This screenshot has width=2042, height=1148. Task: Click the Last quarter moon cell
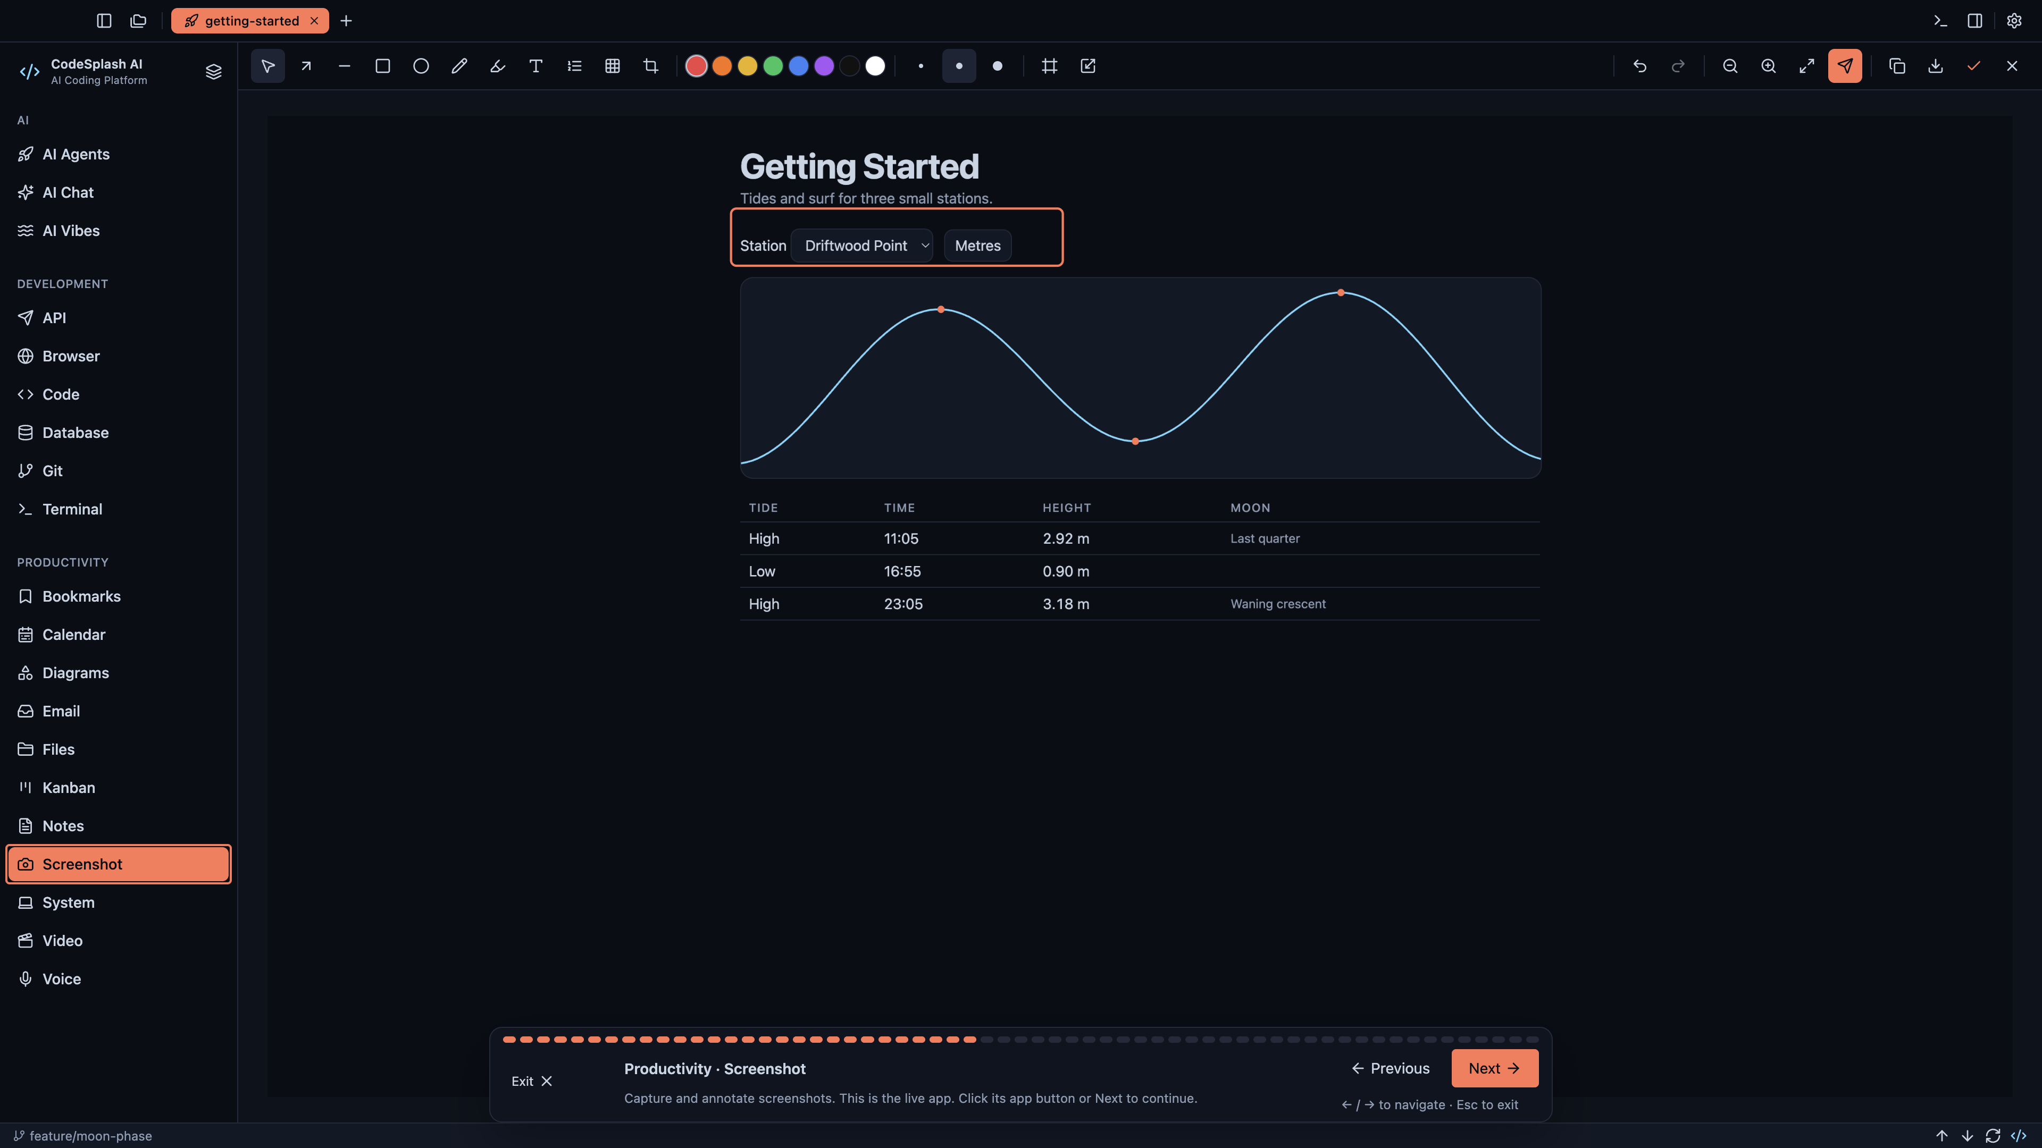coord(1265,538)
